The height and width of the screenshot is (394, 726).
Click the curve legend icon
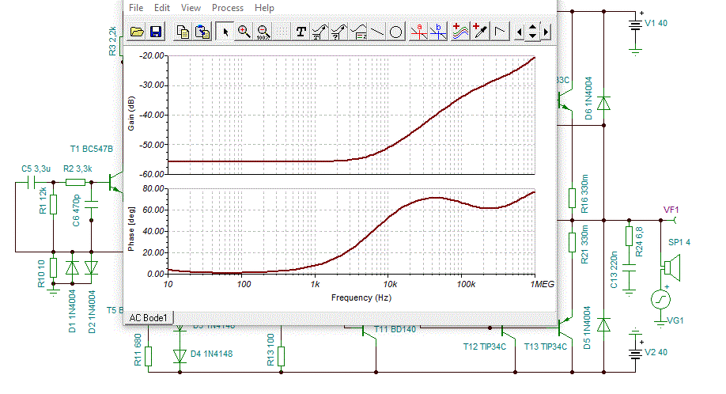click(x=358, y=32)
